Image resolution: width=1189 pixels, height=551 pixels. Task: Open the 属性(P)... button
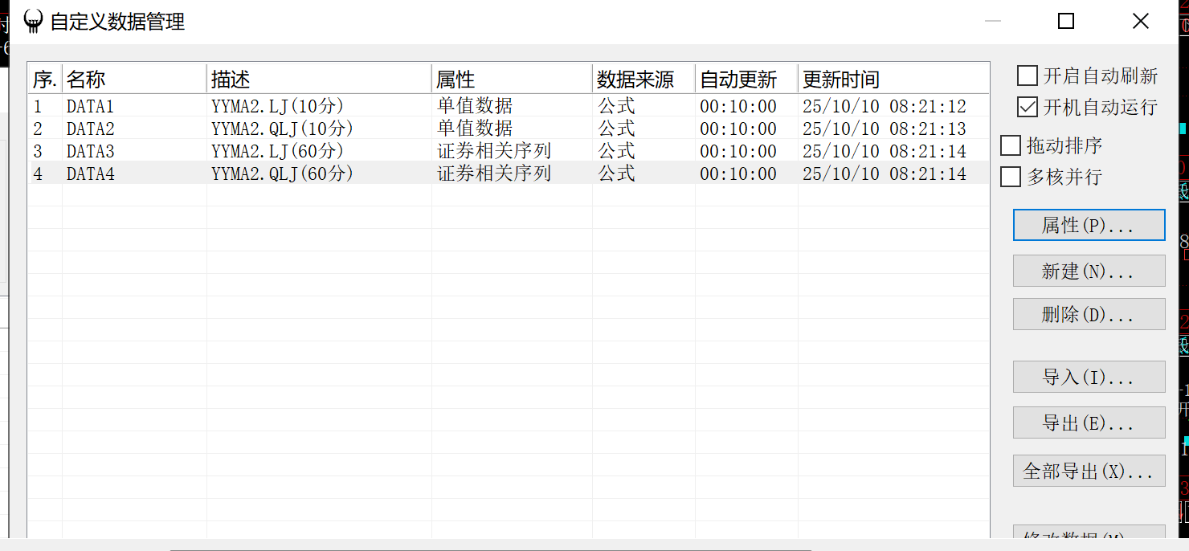click(1089, 226)
